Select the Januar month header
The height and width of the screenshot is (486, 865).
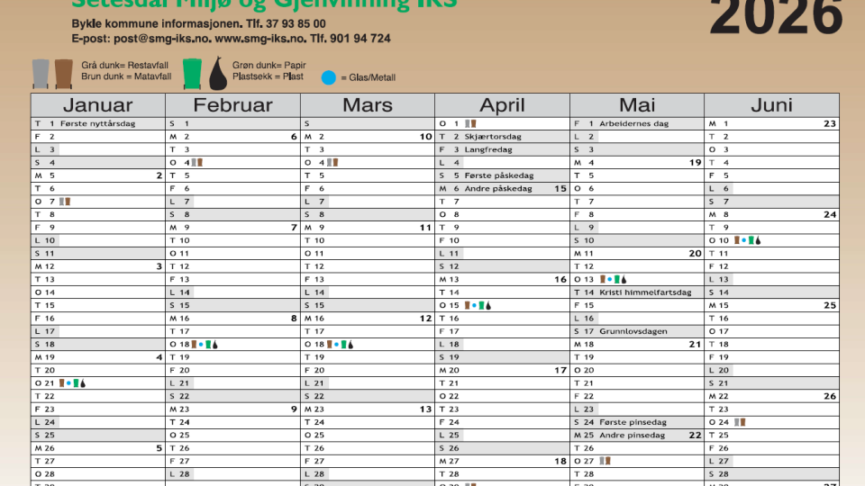97,105
